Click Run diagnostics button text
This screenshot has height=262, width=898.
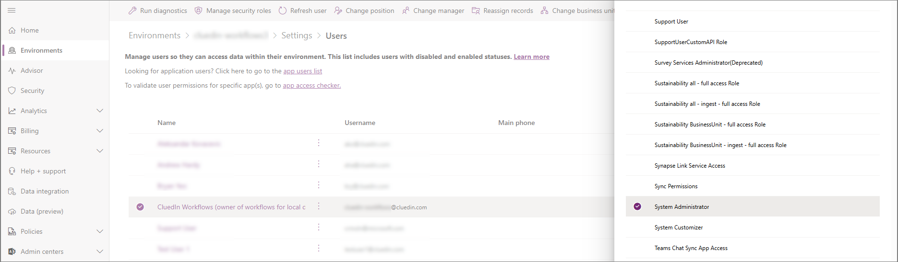[164, 11]
